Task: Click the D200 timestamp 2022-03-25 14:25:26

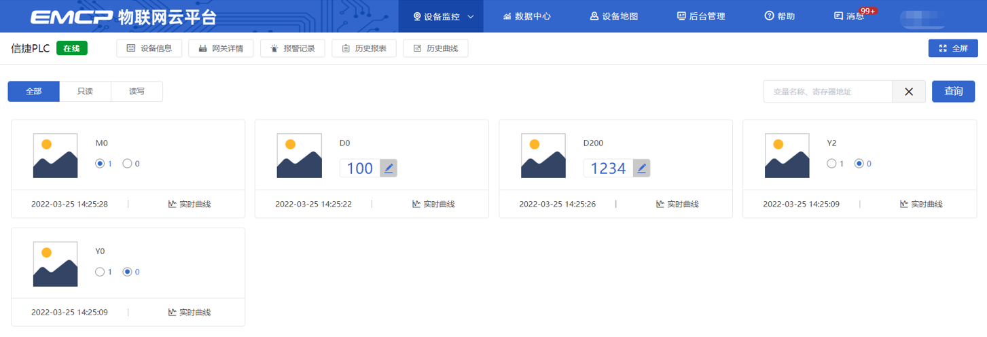Action: pos(558,204)
